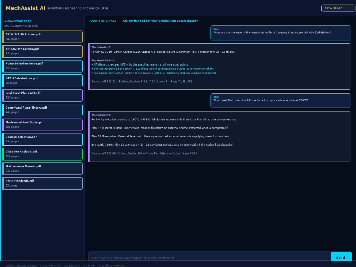Click the 'Per API 610 11th Edition Section 6.1.9' sentence
Image resolution: width=356 pixels, height=267 pixels.
(x=163, y=52)
